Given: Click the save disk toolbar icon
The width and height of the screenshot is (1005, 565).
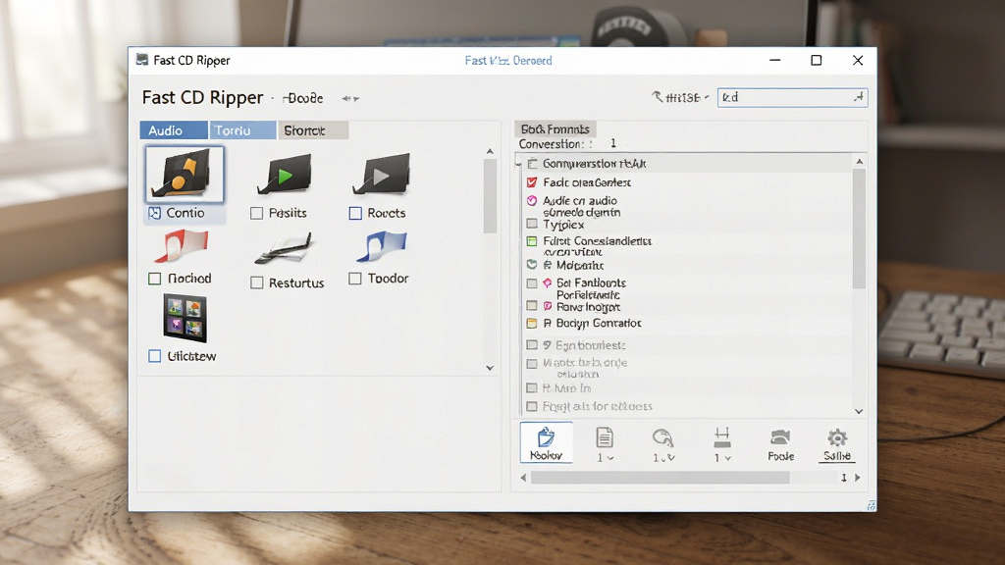Looking at the screenshot, I should pos(722,437).
